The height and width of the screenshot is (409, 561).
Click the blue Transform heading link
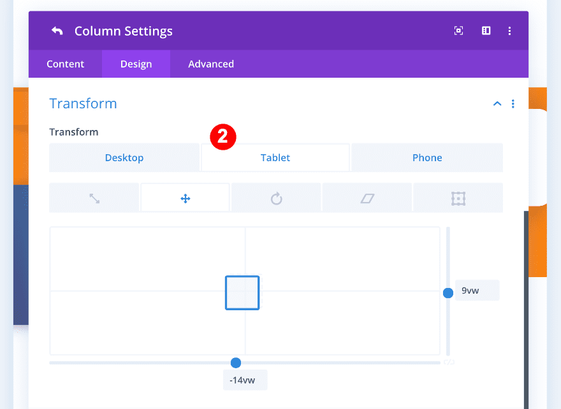pos(83,103)
